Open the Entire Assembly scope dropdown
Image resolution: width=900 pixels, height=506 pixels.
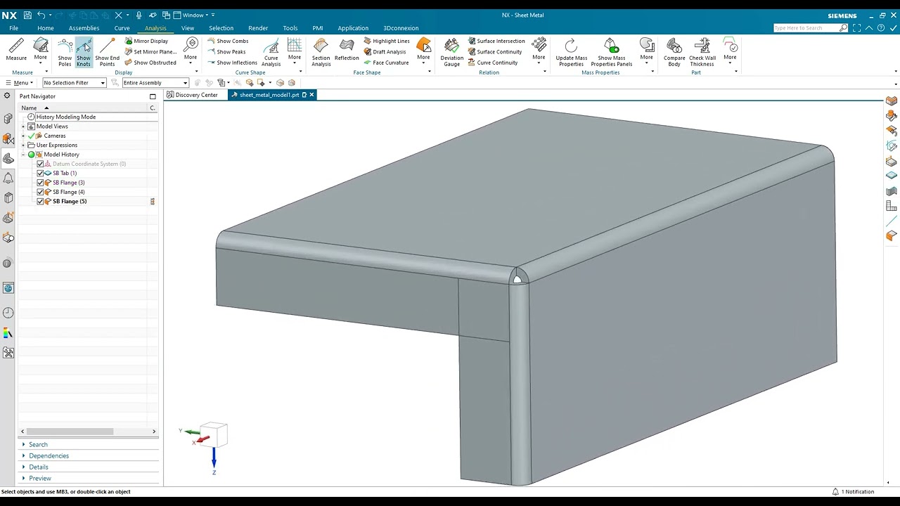[155, 83]
